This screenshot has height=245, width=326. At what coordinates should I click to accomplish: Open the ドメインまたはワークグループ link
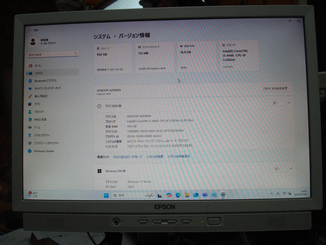tap(127, 157)
